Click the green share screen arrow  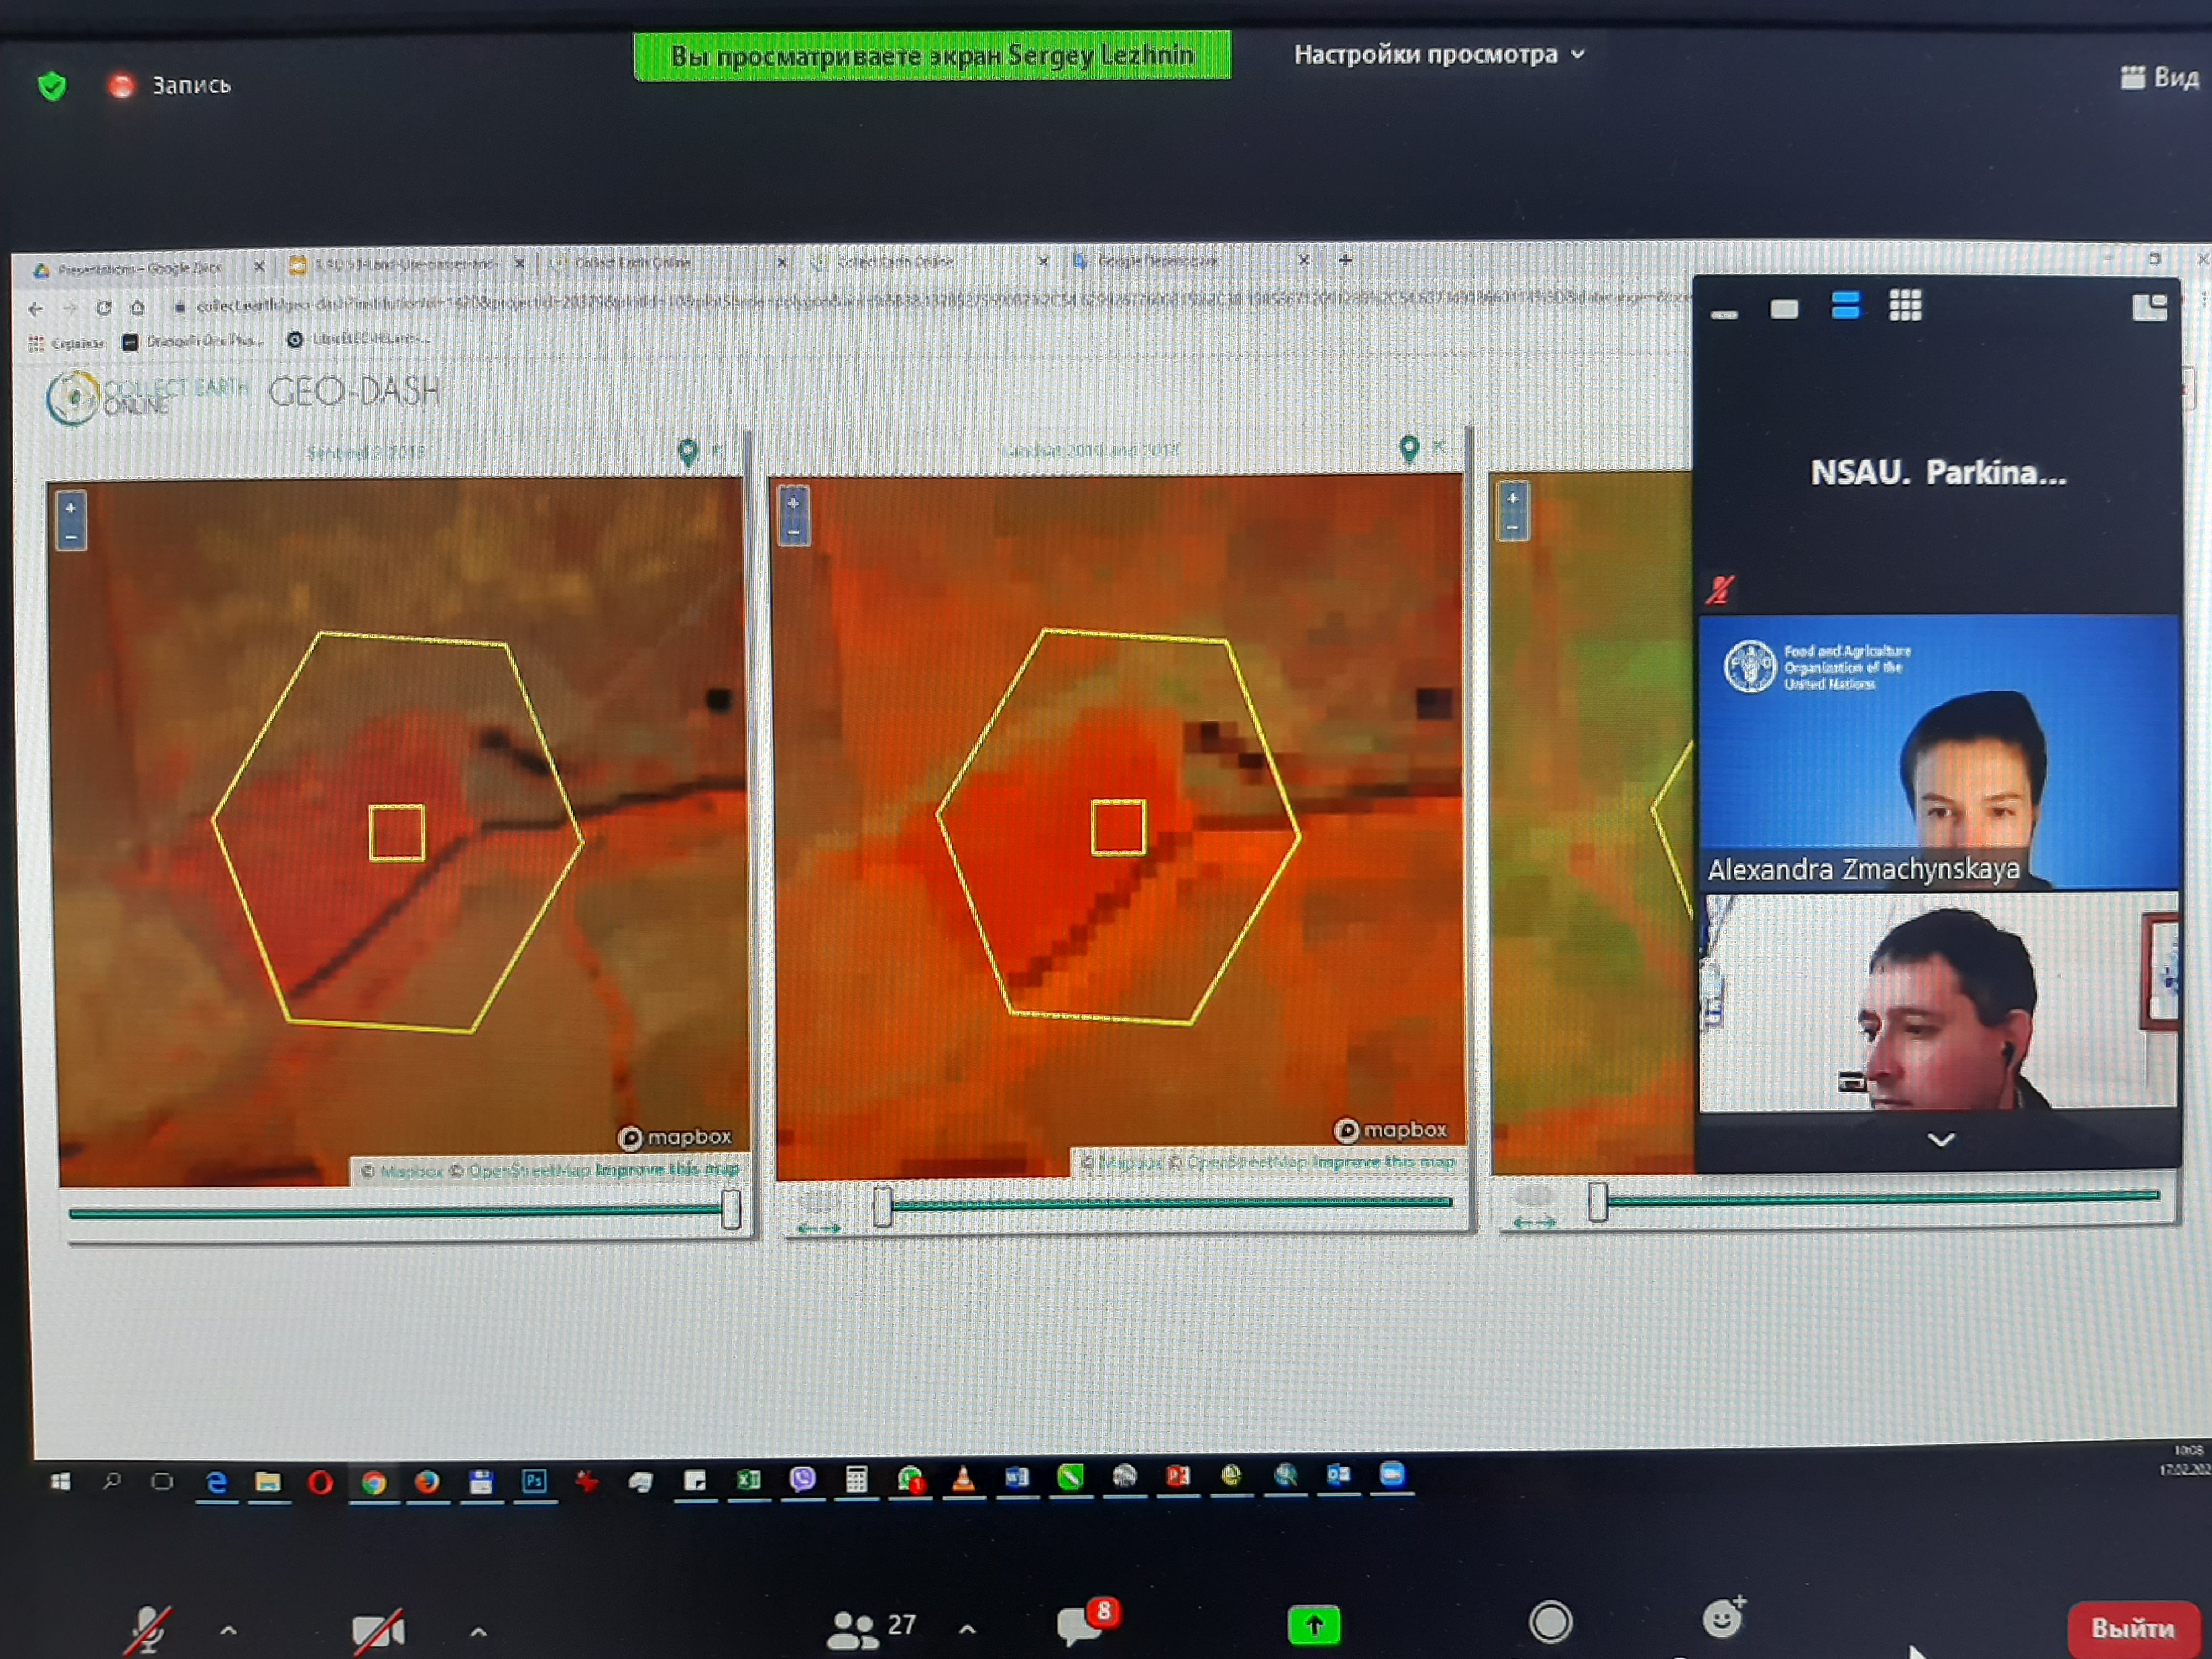click(1313, 1626)
